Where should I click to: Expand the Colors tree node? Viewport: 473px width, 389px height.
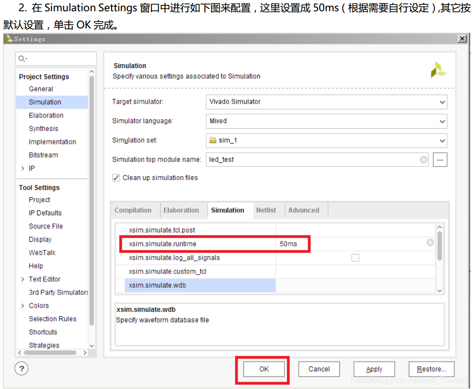click(23, 306)
